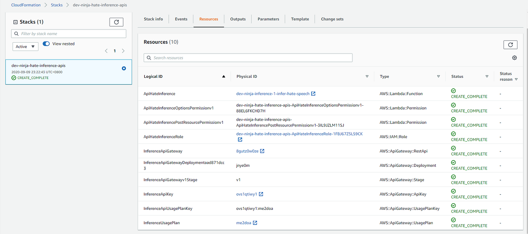
Task: Click the Filter by stack name field
Action: click(x=69, y=34)
